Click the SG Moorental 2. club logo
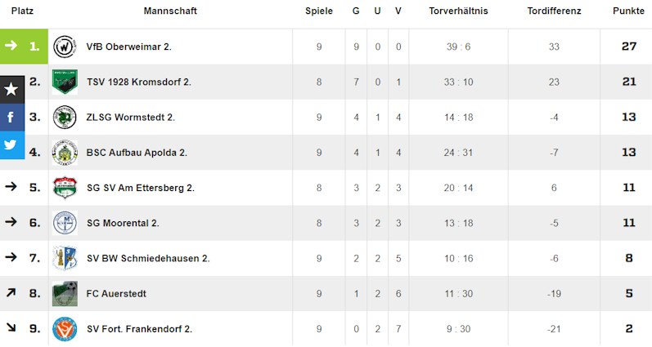 pyautogui.click(x=64, y=223)
